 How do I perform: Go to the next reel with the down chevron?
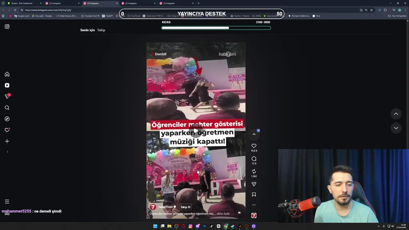pos(396,128)
